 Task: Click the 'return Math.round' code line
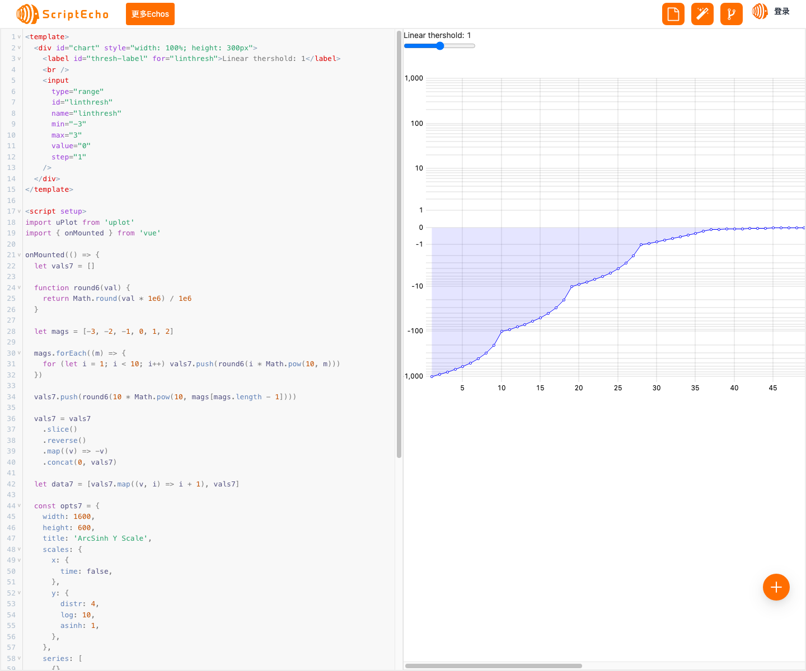coord(117,299)
